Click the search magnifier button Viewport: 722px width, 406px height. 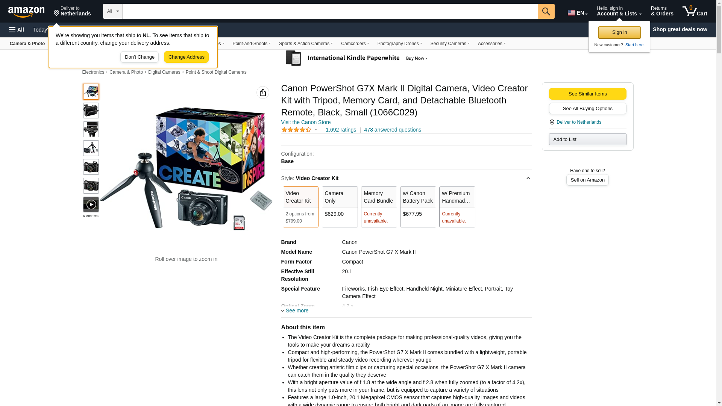coord(546,11)
